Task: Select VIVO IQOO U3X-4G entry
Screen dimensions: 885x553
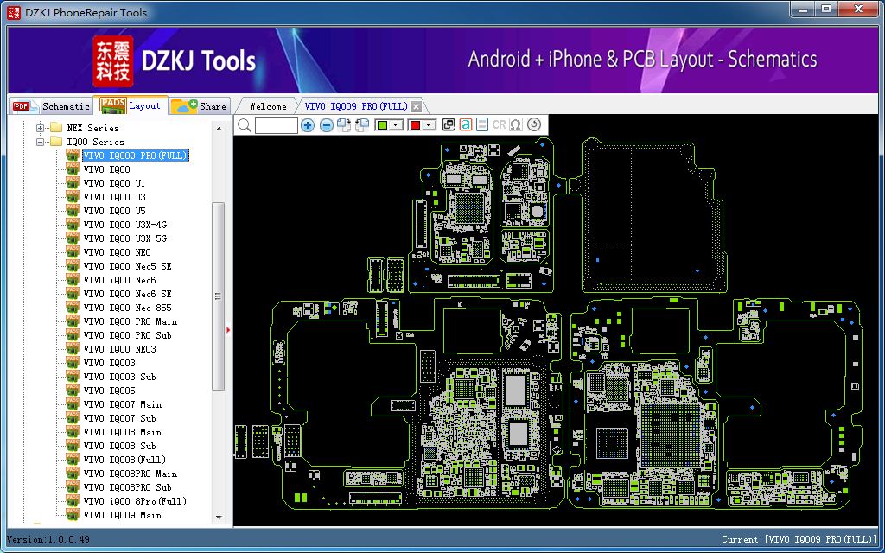Action: pyautogui.click(x=124, y=225)
